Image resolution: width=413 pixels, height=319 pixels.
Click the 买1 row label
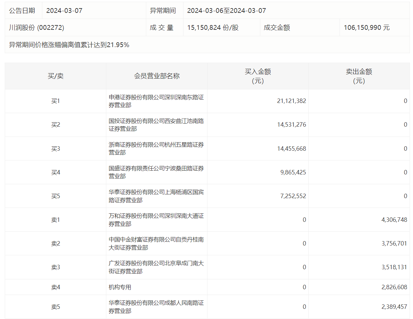point(56,101)
